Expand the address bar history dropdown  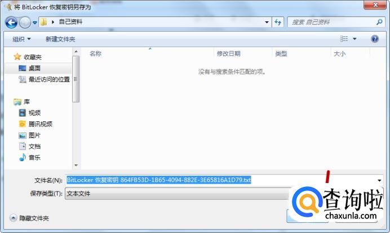pos(267,22)
